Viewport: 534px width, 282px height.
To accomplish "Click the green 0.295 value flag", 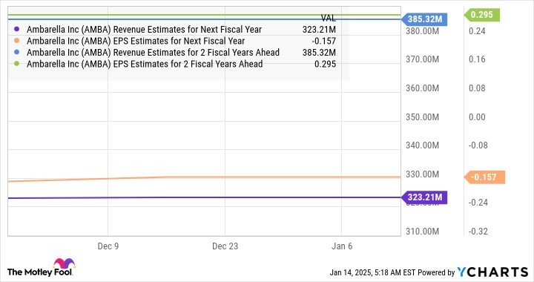I will (x=481, y=15).
